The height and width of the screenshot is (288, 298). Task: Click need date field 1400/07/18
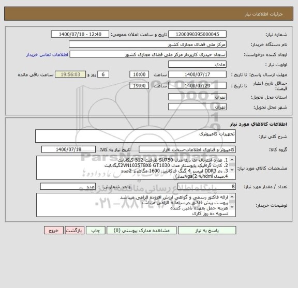point(68,149)
